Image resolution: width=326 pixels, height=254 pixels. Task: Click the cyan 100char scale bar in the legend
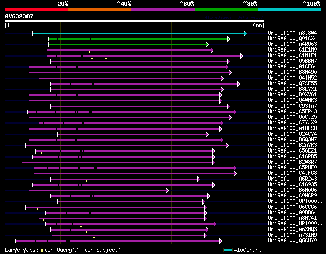[228, 250]
